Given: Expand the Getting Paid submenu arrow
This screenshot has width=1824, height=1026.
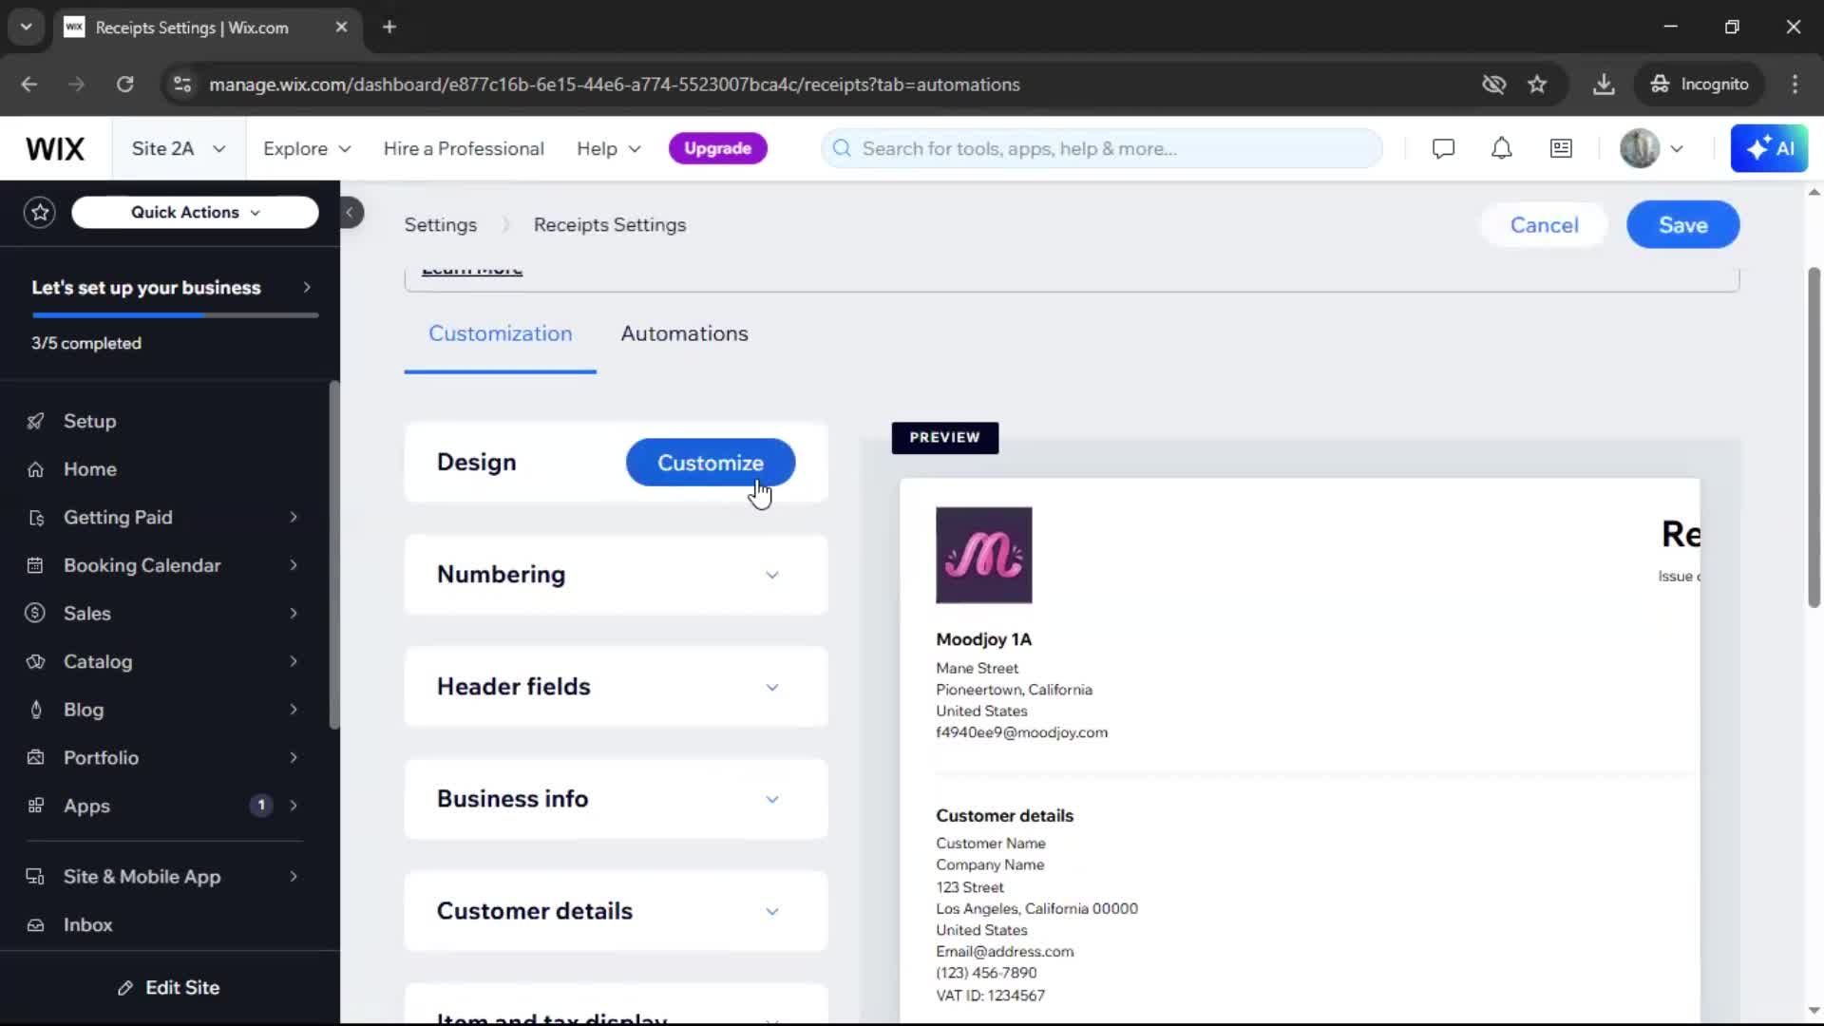Looking at the screenshot, I should click(x=294, y=518).
